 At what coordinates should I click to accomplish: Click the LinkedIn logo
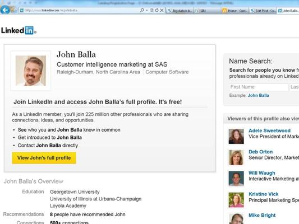[x=19, y=30]
